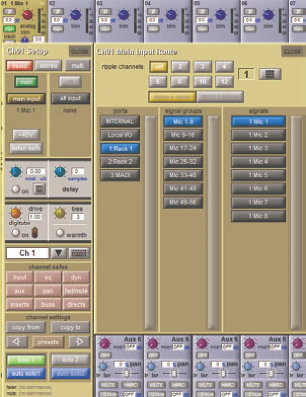This screenshot has height=397, width=306.
Task: Toggle the green main button in Ch01 Setup
Action: point(26,82)
